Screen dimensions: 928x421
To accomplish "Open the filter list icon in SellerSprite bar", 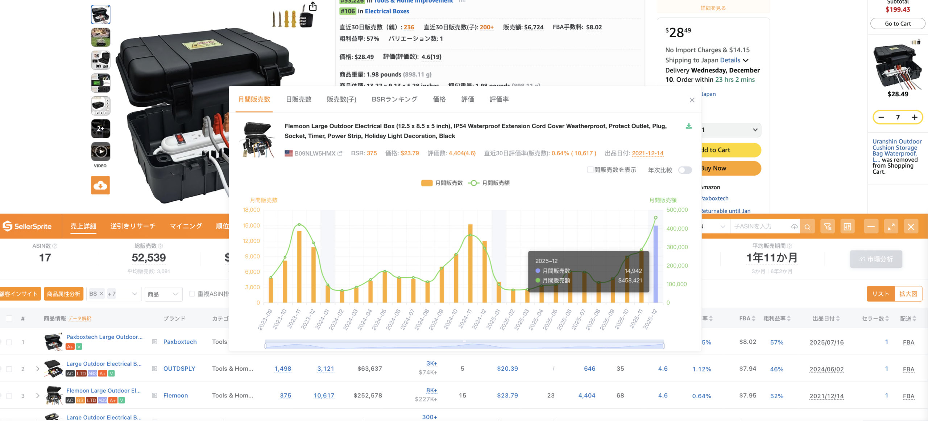I will (x=828, y=227).
